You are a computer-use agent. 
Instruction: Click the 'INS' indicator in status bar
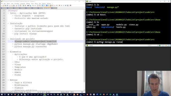[x=82, y=92]
